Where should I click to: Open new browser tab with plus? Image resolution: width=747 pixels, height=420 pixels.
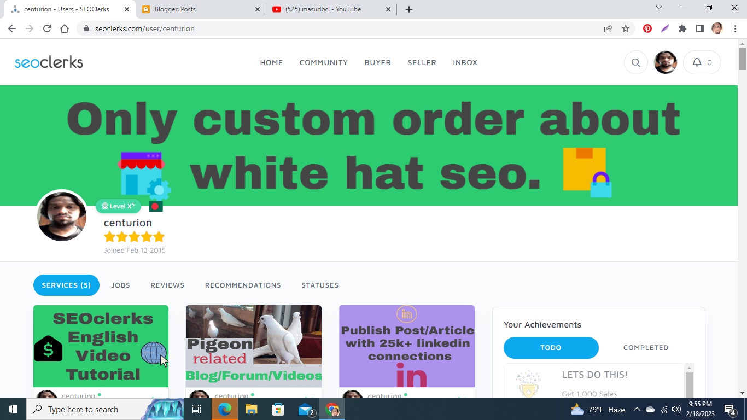tap(409, 9)
